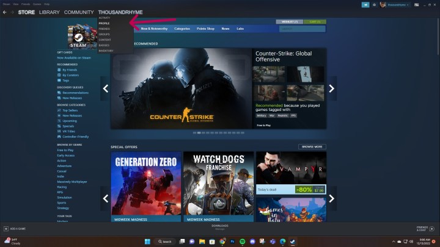The height and width of the screenshot is (247, 440).
Task: Click the THOUSANDRHYME tab
Action: 120,12
